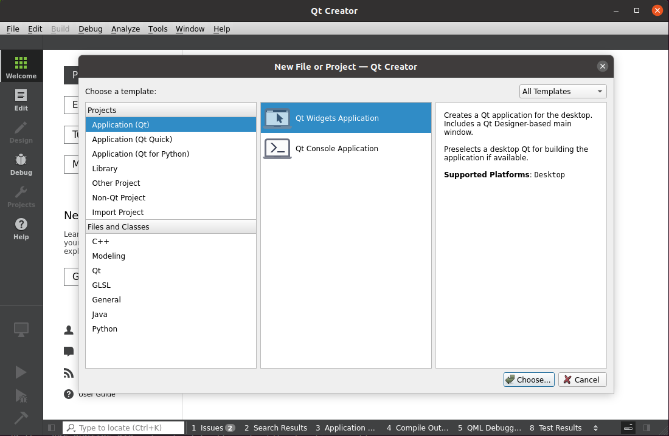Toggle right sidebar visibility in status bar
The width and height of the screenshot is (669, 436).
pos(647,427)
